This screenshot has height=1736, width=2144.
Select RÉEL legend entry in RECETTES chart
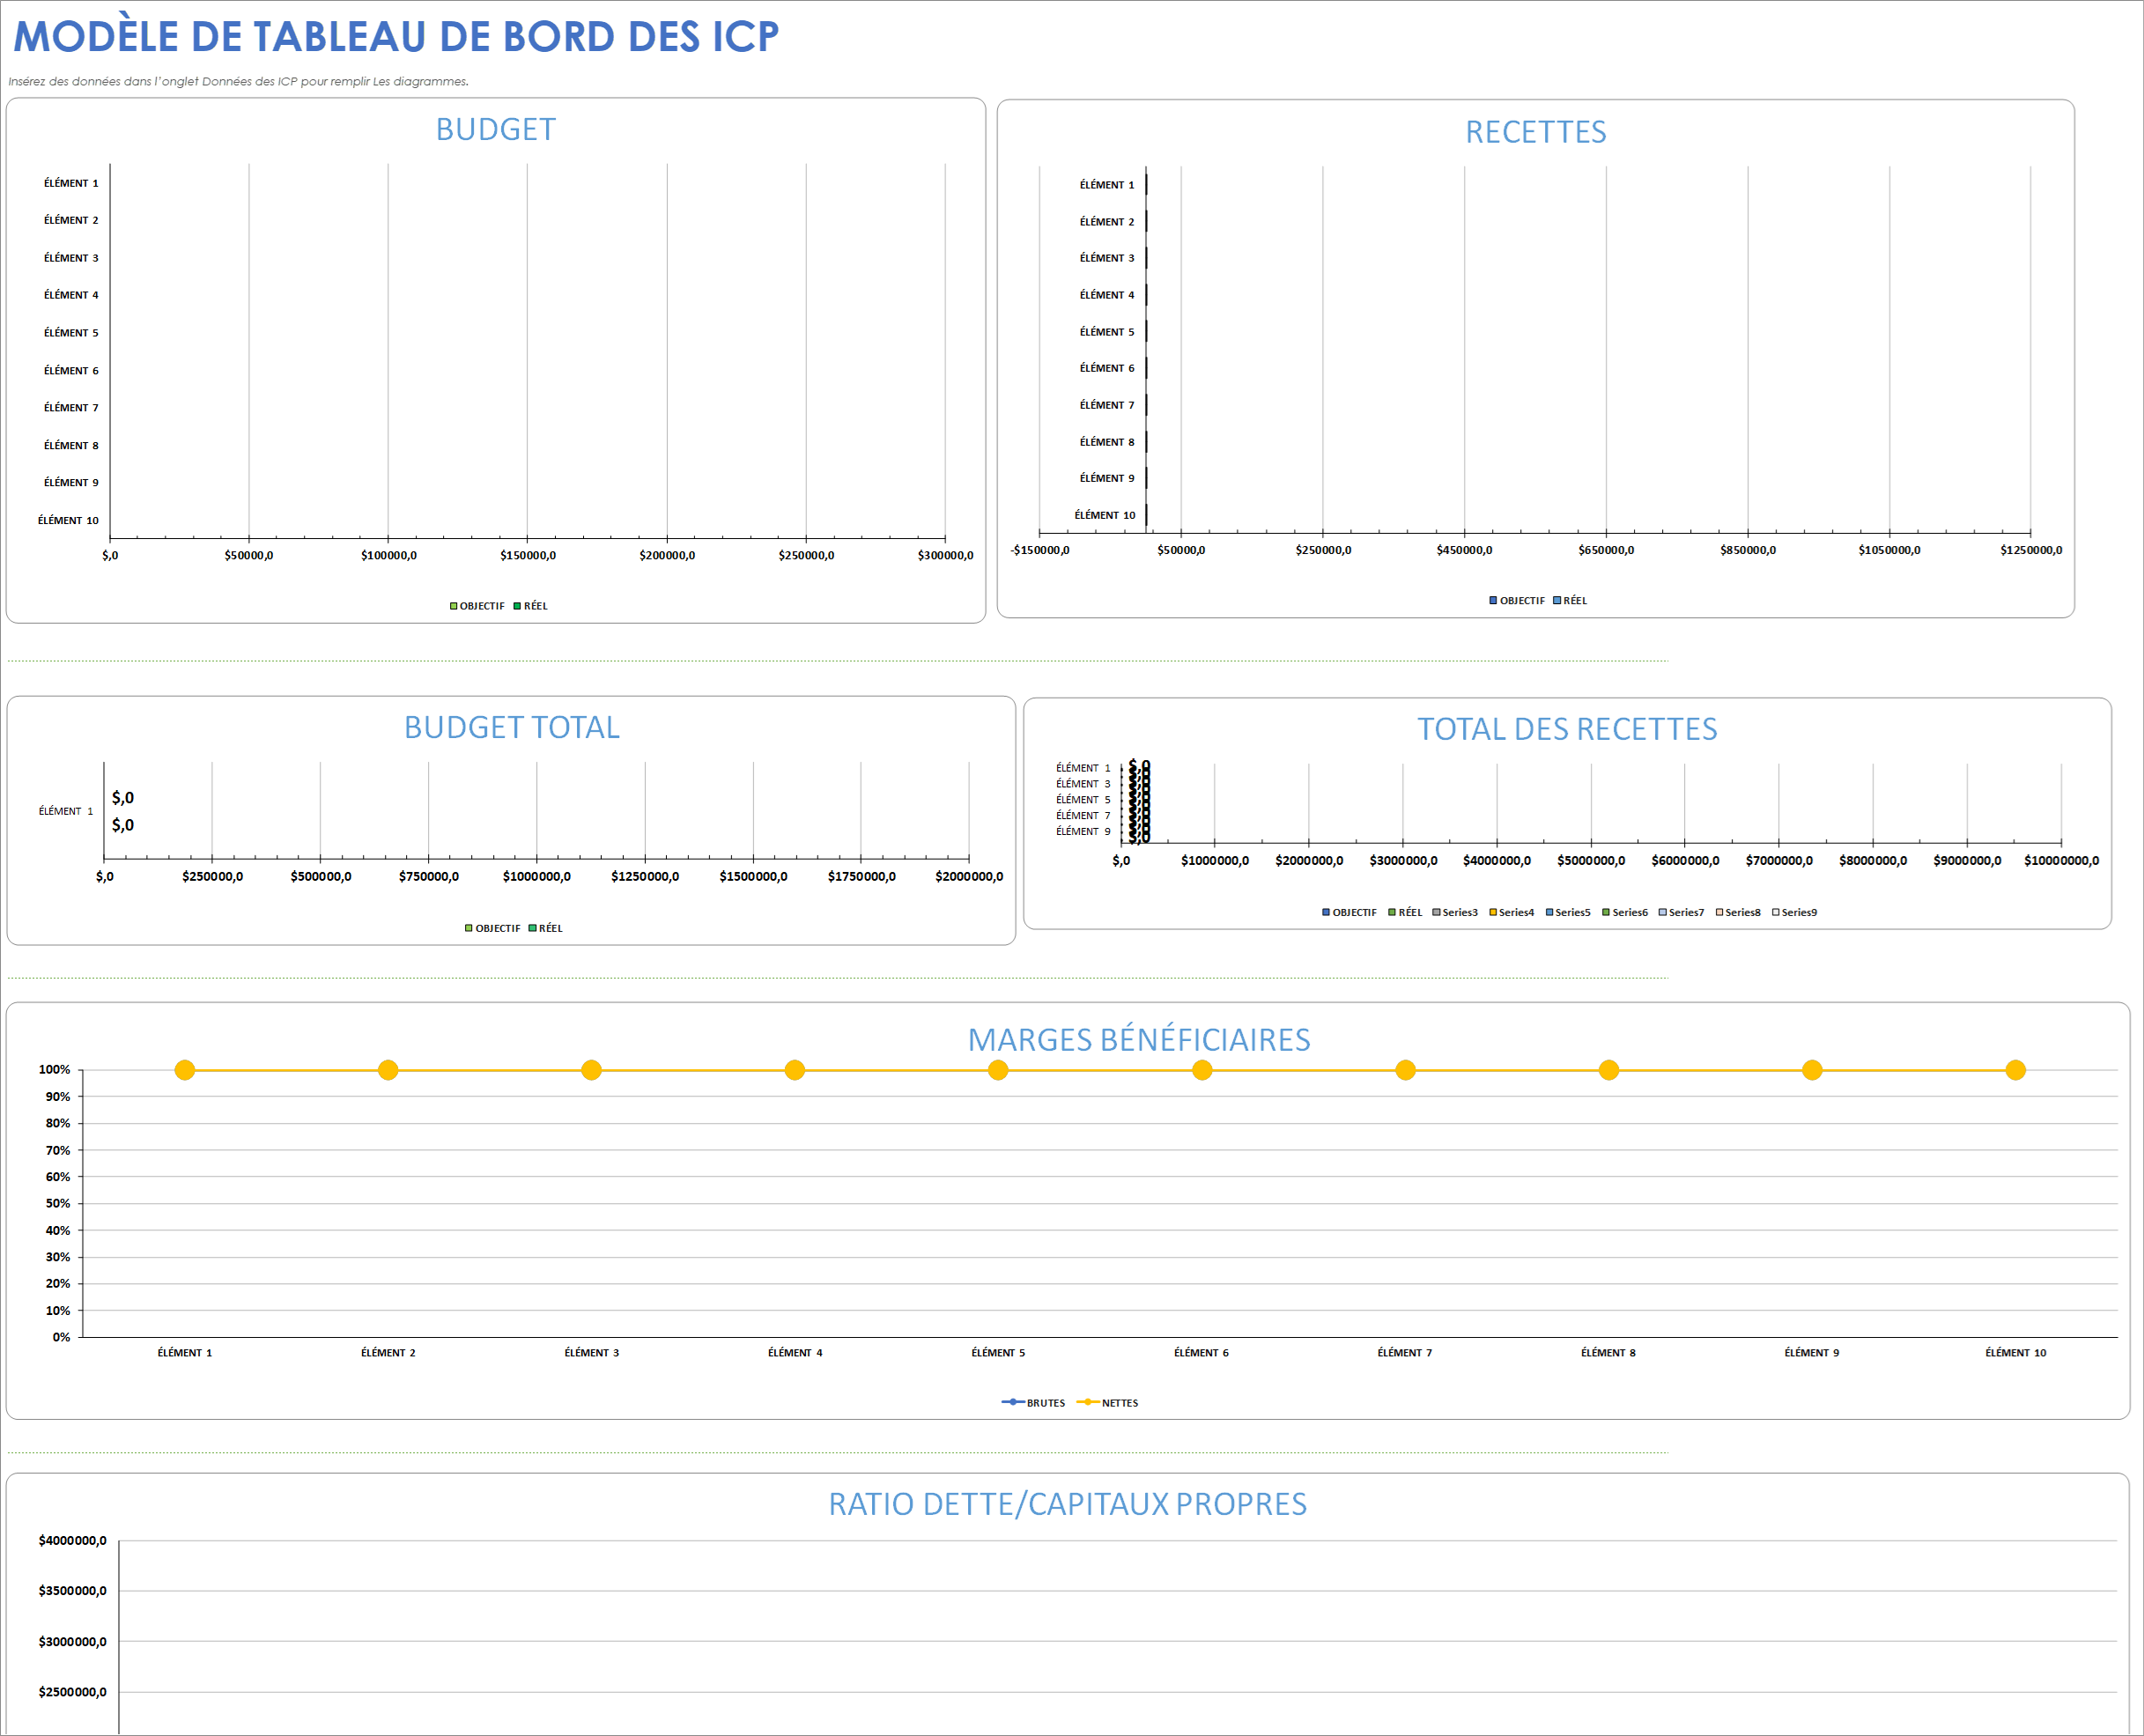tap(1570, 601)
